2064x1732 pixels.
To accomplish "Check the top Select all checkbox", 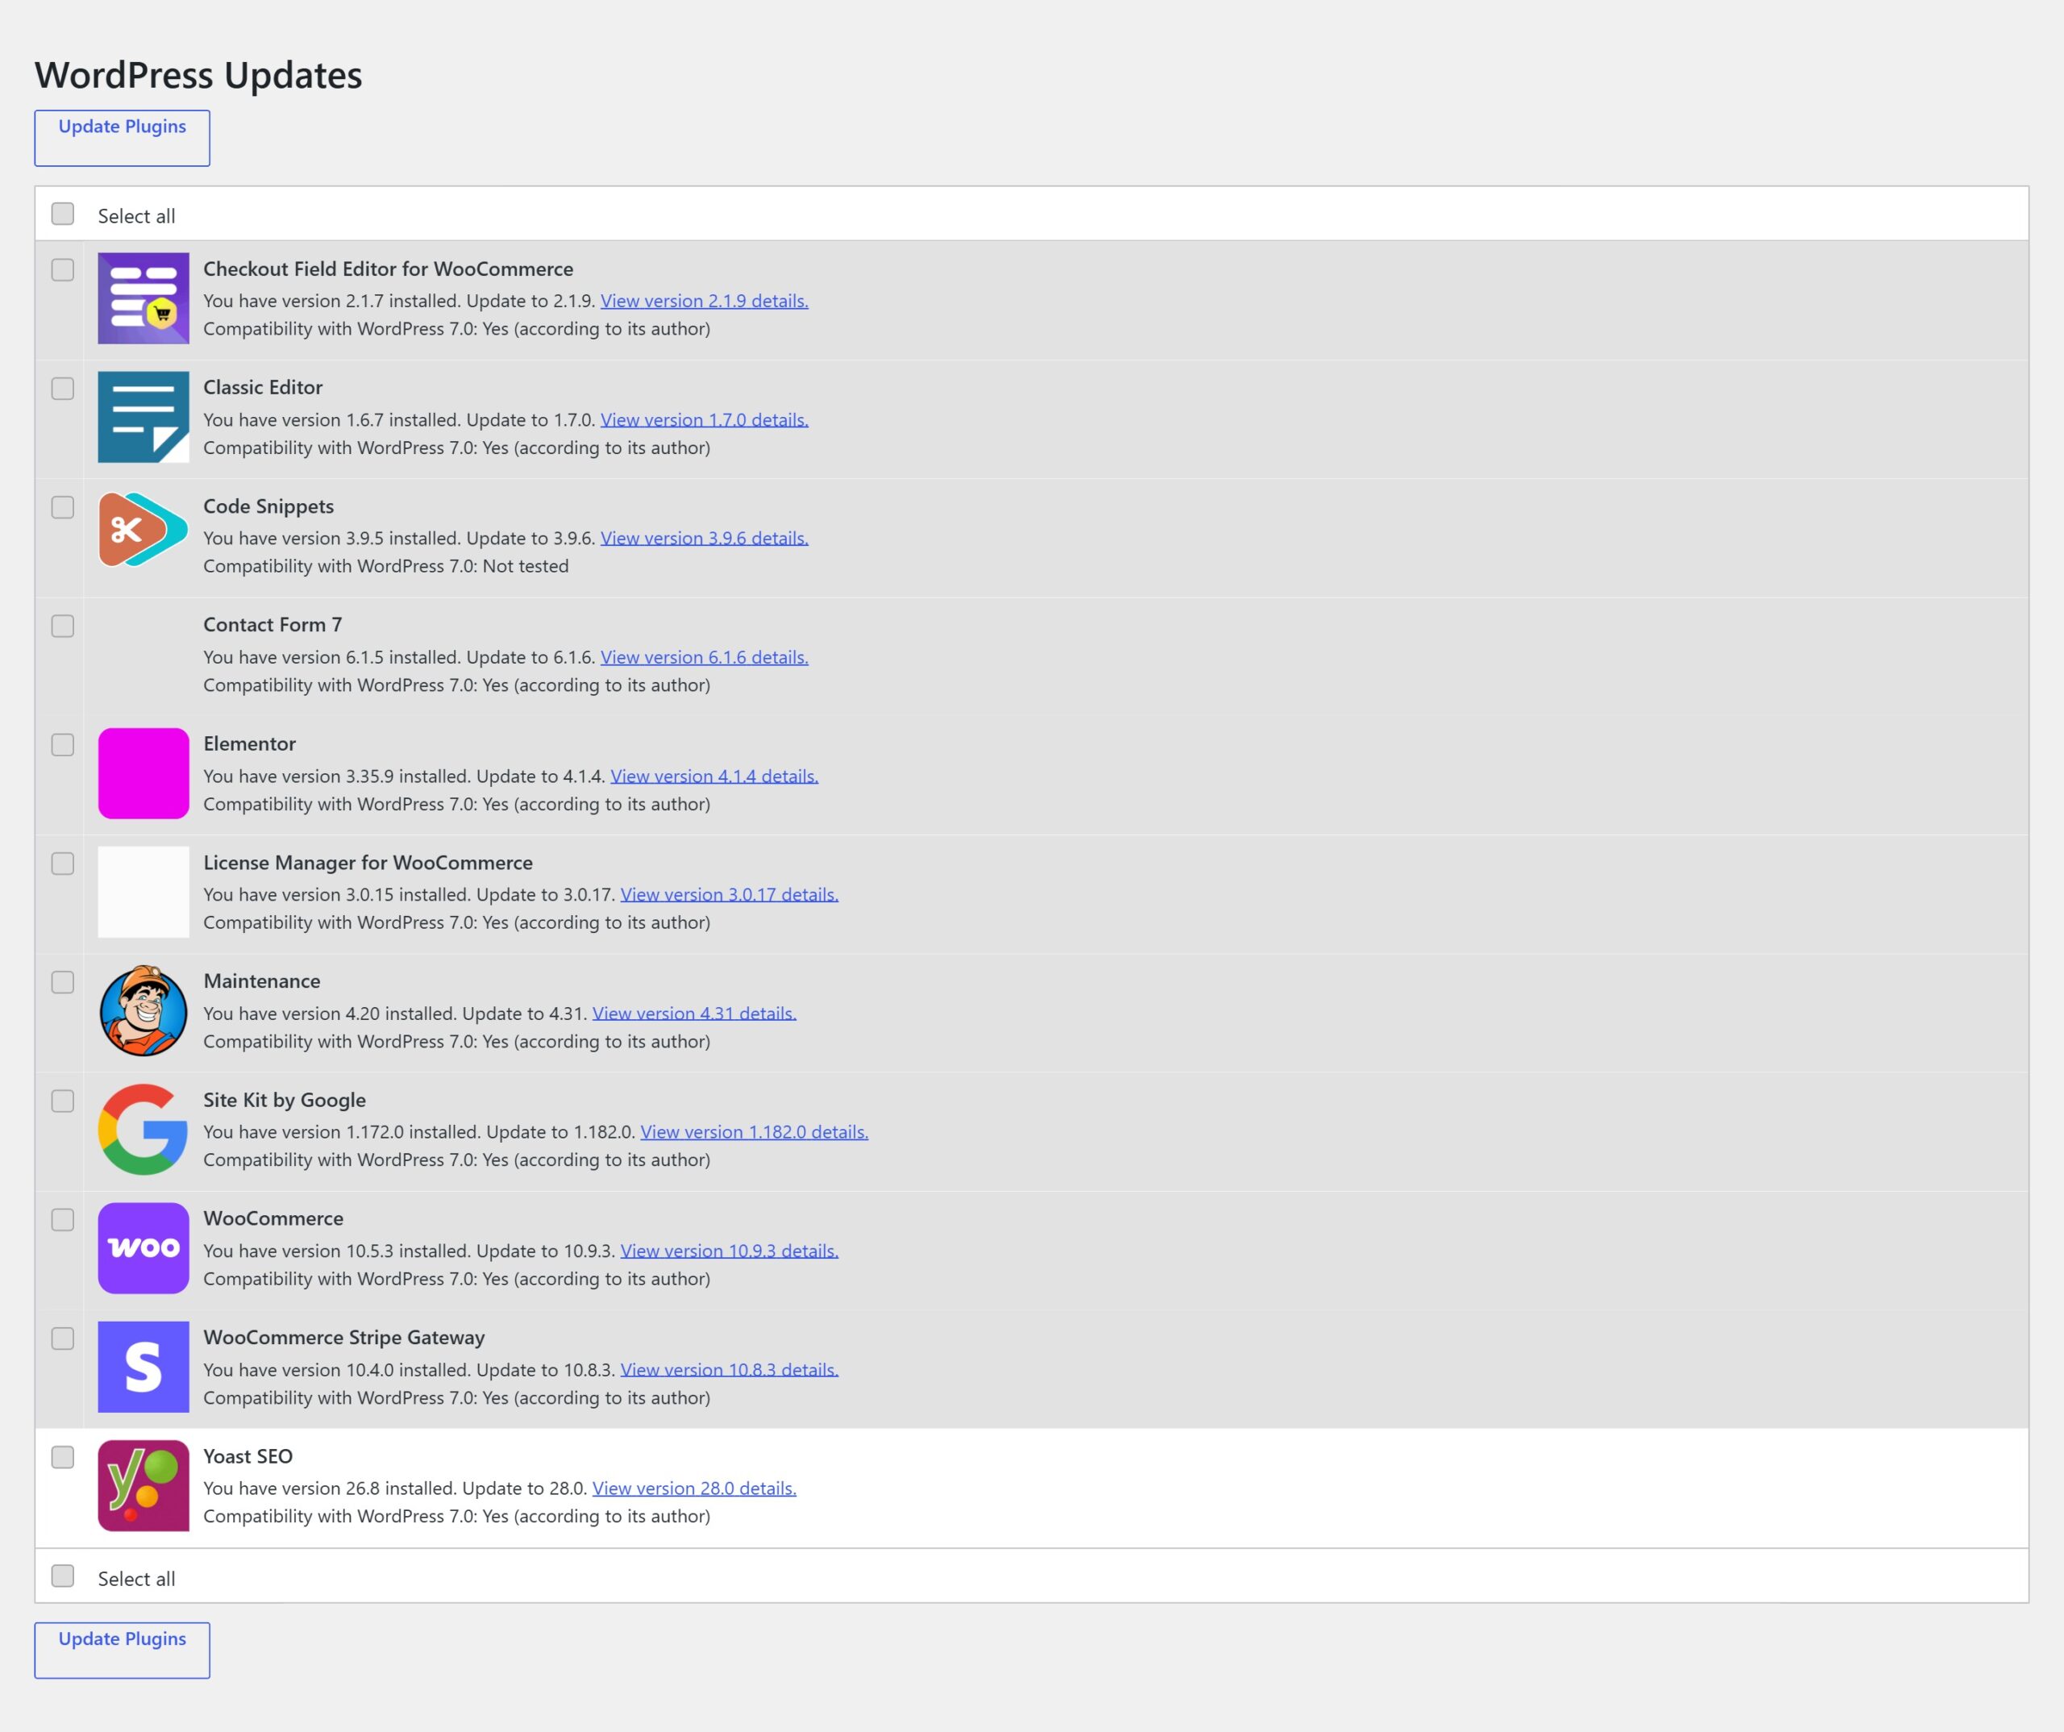I will [x=63, y=214].
